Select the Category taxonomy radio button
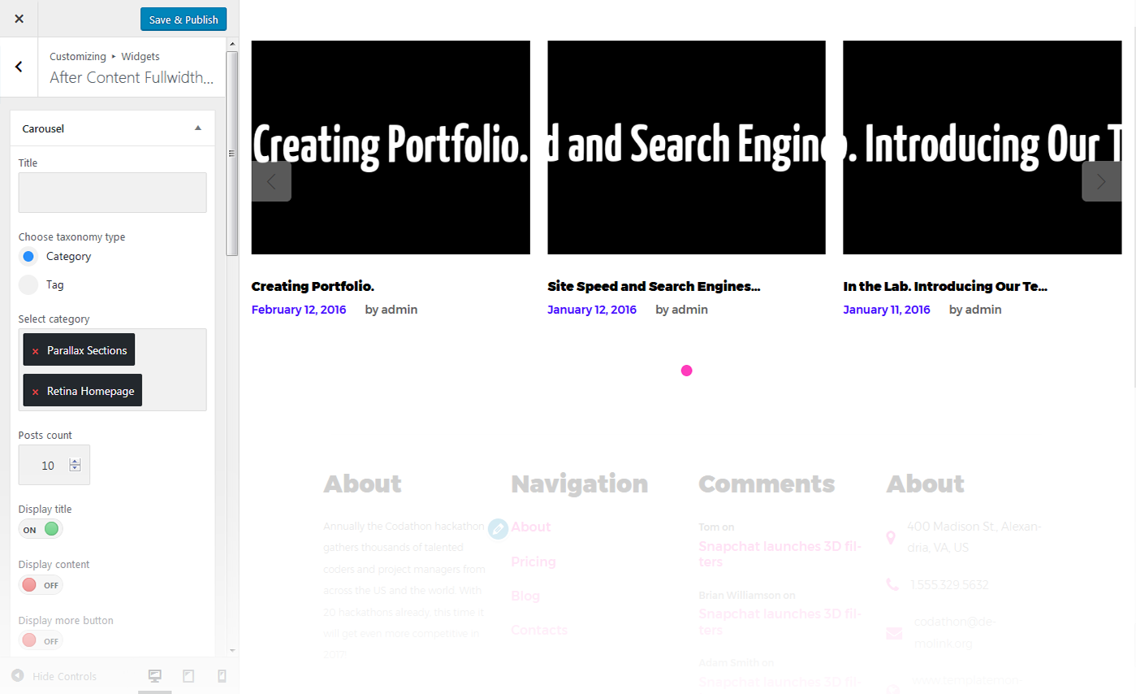This screenshot has height=694, width=1136. click(x=28, y=257)
